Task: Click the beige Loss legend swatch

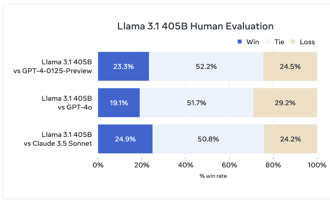Action: click(x=293, y=42)
